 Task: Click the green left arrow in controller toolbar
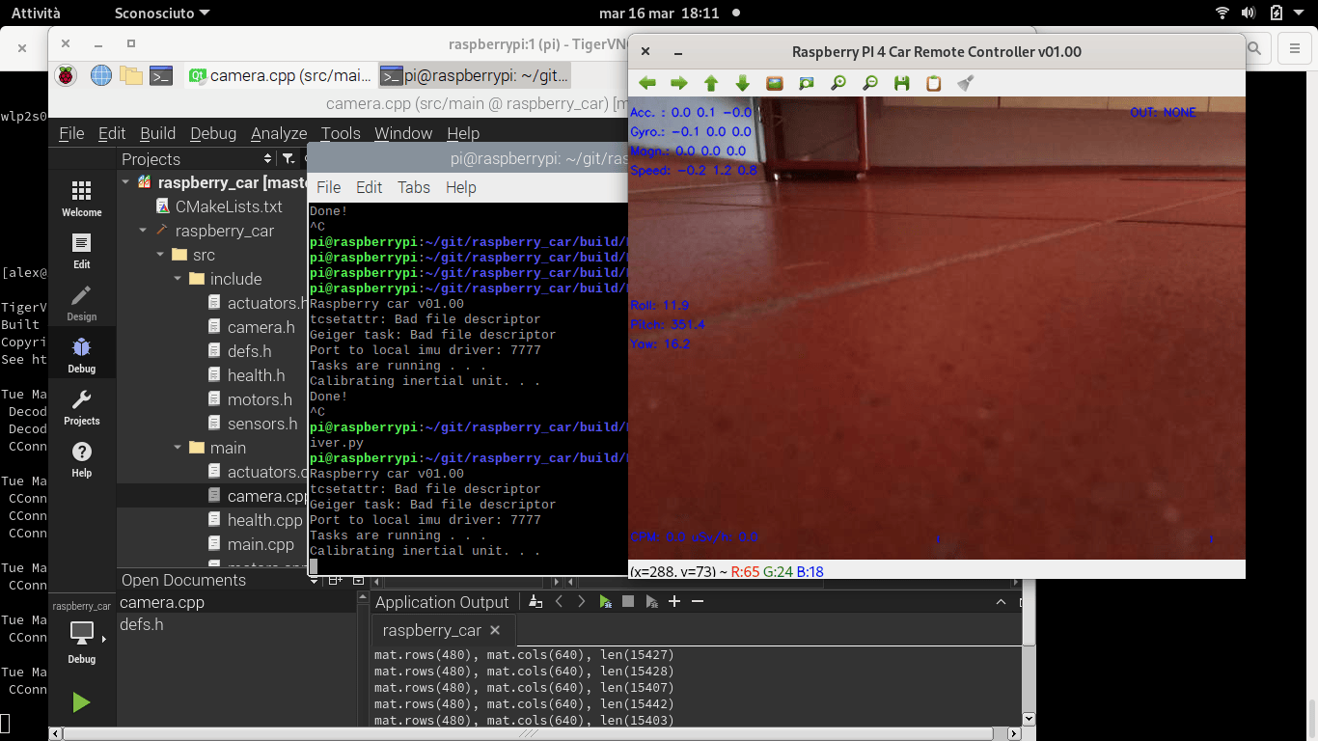(x=647, y=84)
